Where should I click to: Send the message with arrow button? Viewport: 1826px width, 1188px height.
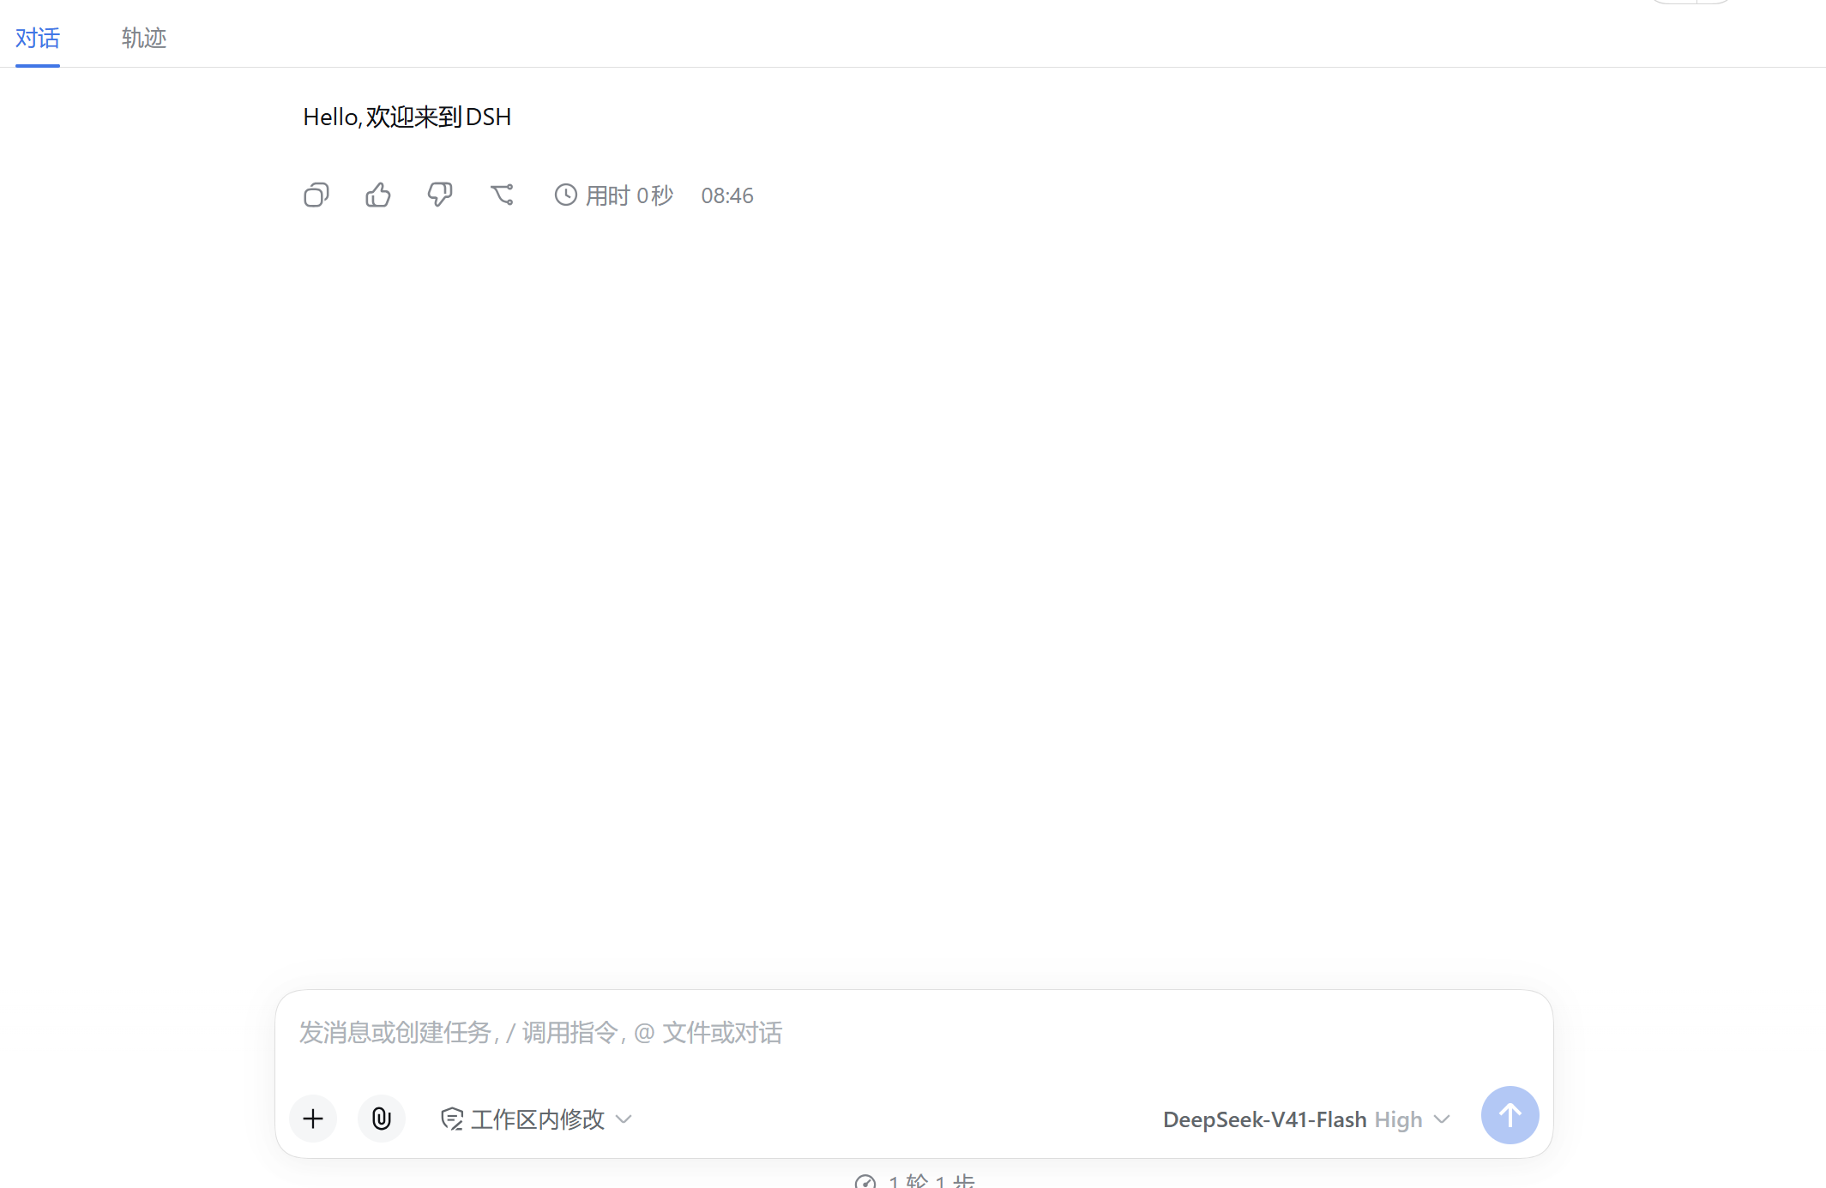click(x=1510, y=1115)
